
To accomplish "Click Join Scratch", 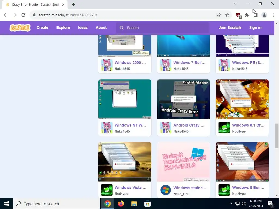I will click(229, 27).
